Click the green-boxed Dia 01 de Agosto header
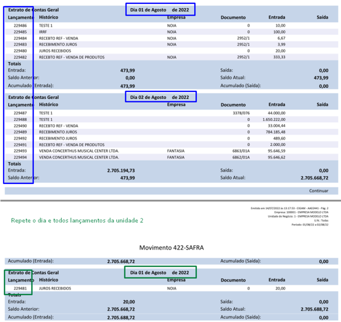This screenshot has height=322, width=341. [160, 272]
